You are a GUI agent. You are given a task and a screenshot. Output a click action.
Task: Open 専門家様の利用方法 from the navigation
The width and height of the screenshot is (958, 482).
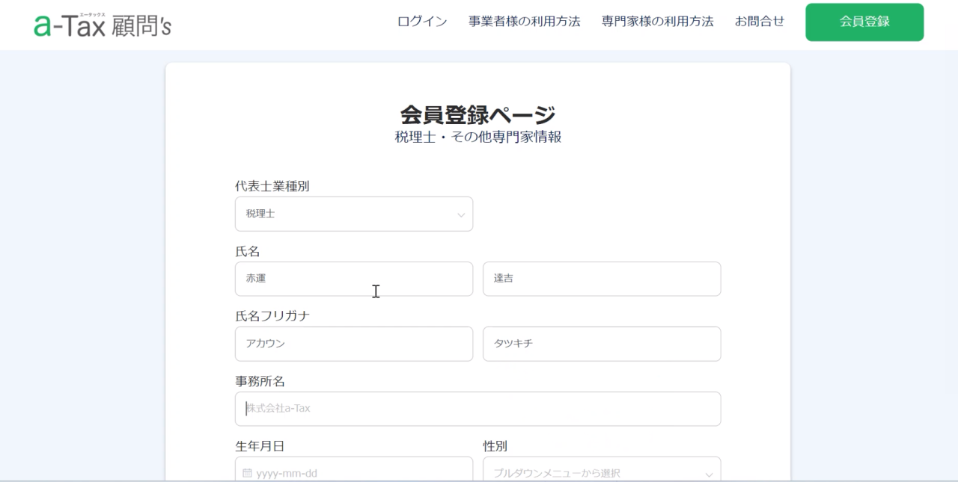pyautogui.click(x=657, y=22)
